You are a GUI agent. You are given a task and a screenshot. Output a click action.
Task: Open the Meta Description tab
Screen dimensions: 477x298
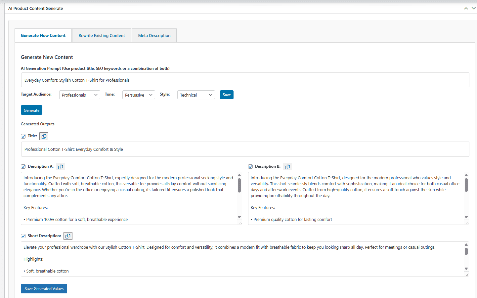pyautogui.click(x=154, y=36)
